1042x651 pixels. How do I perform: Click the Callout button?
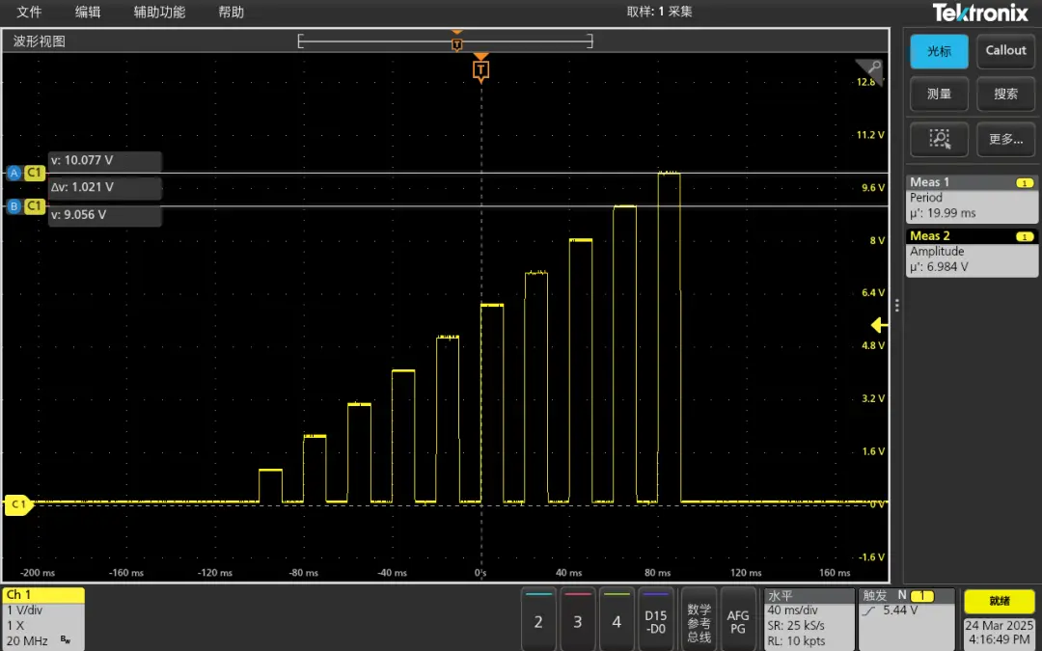click(1005, 51)
